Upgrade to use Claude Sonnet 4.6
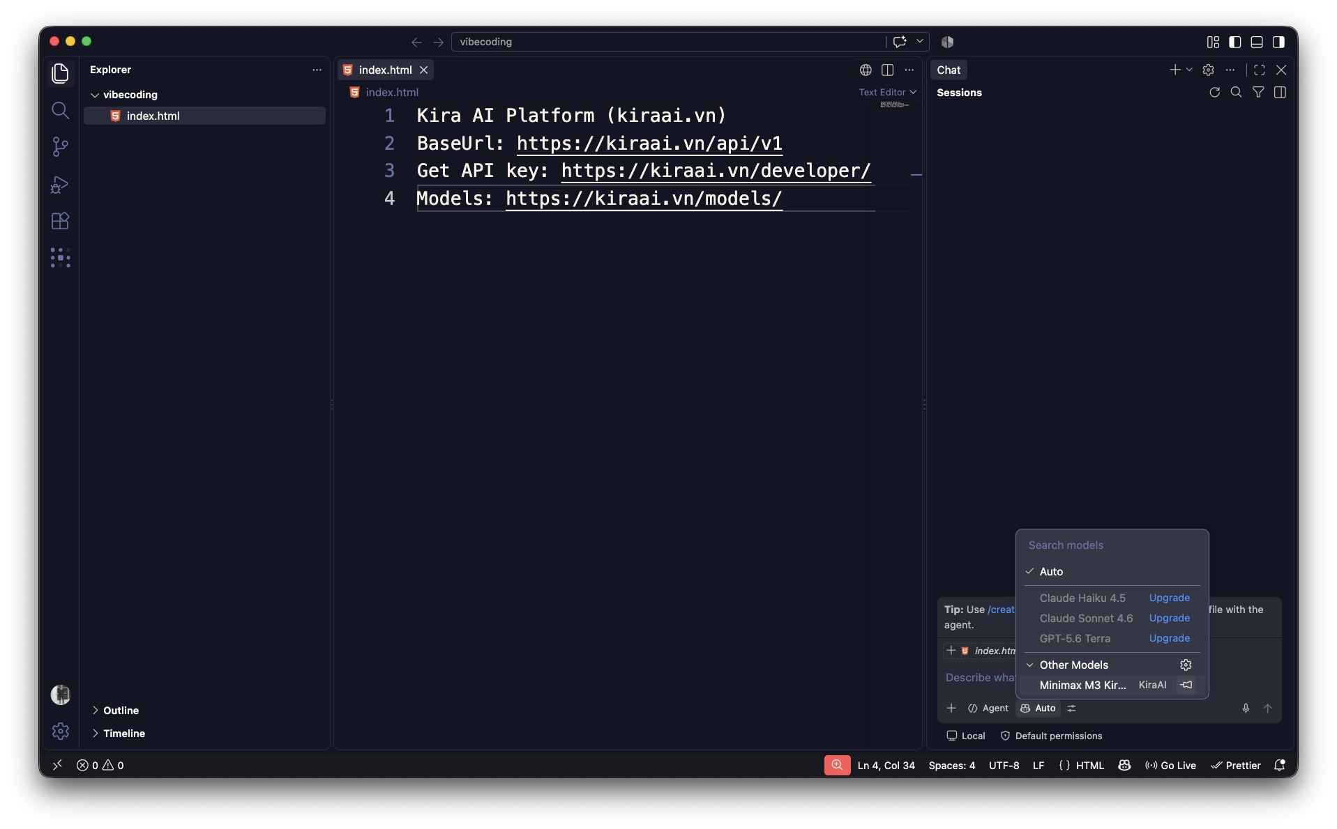The image size is (1337, 829). (1170, 619)
